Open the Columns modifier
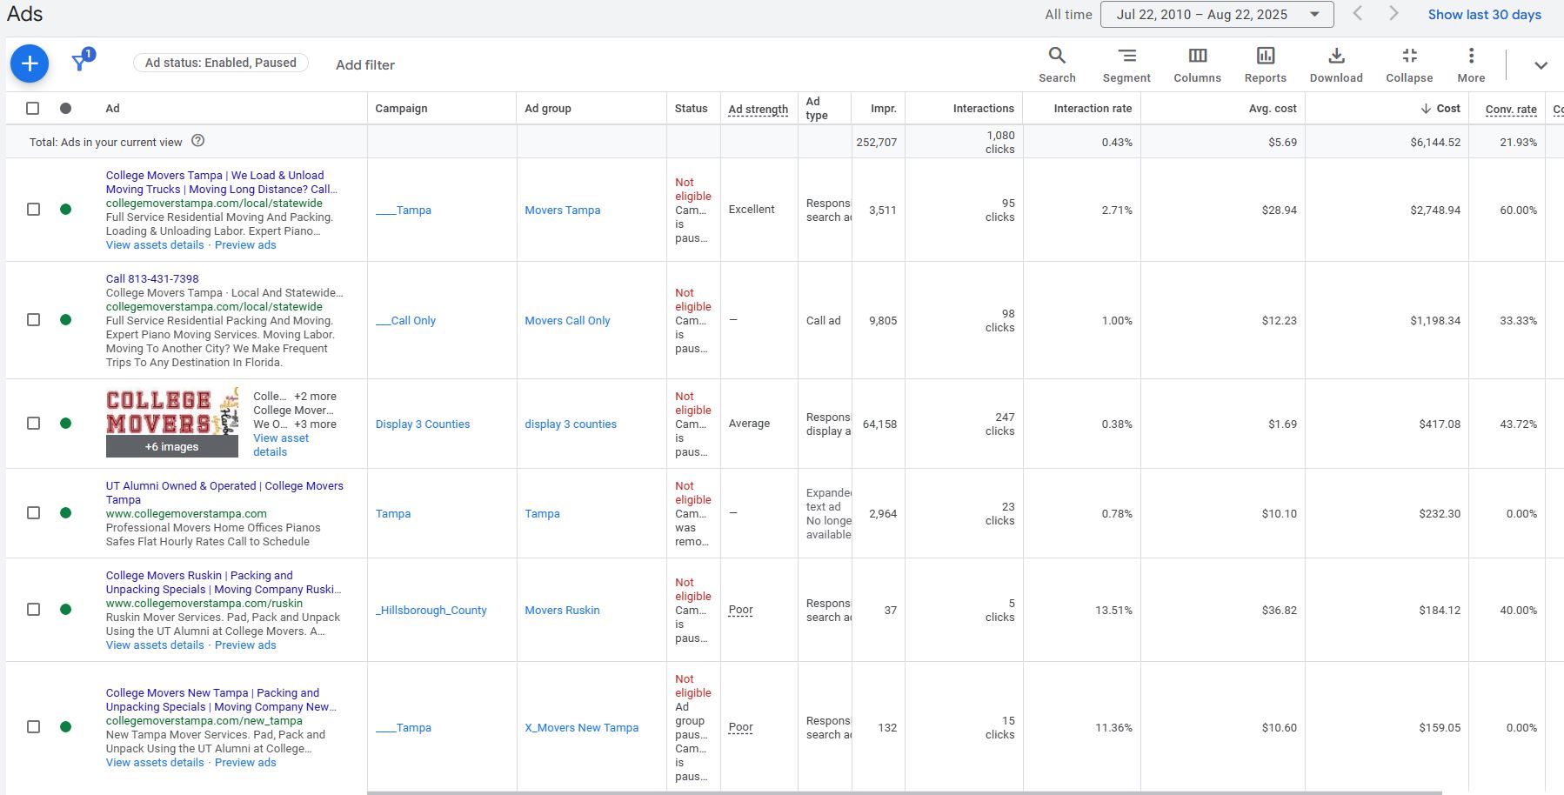The height and width of the screenshot is (795, 1564). point(1198,65)
